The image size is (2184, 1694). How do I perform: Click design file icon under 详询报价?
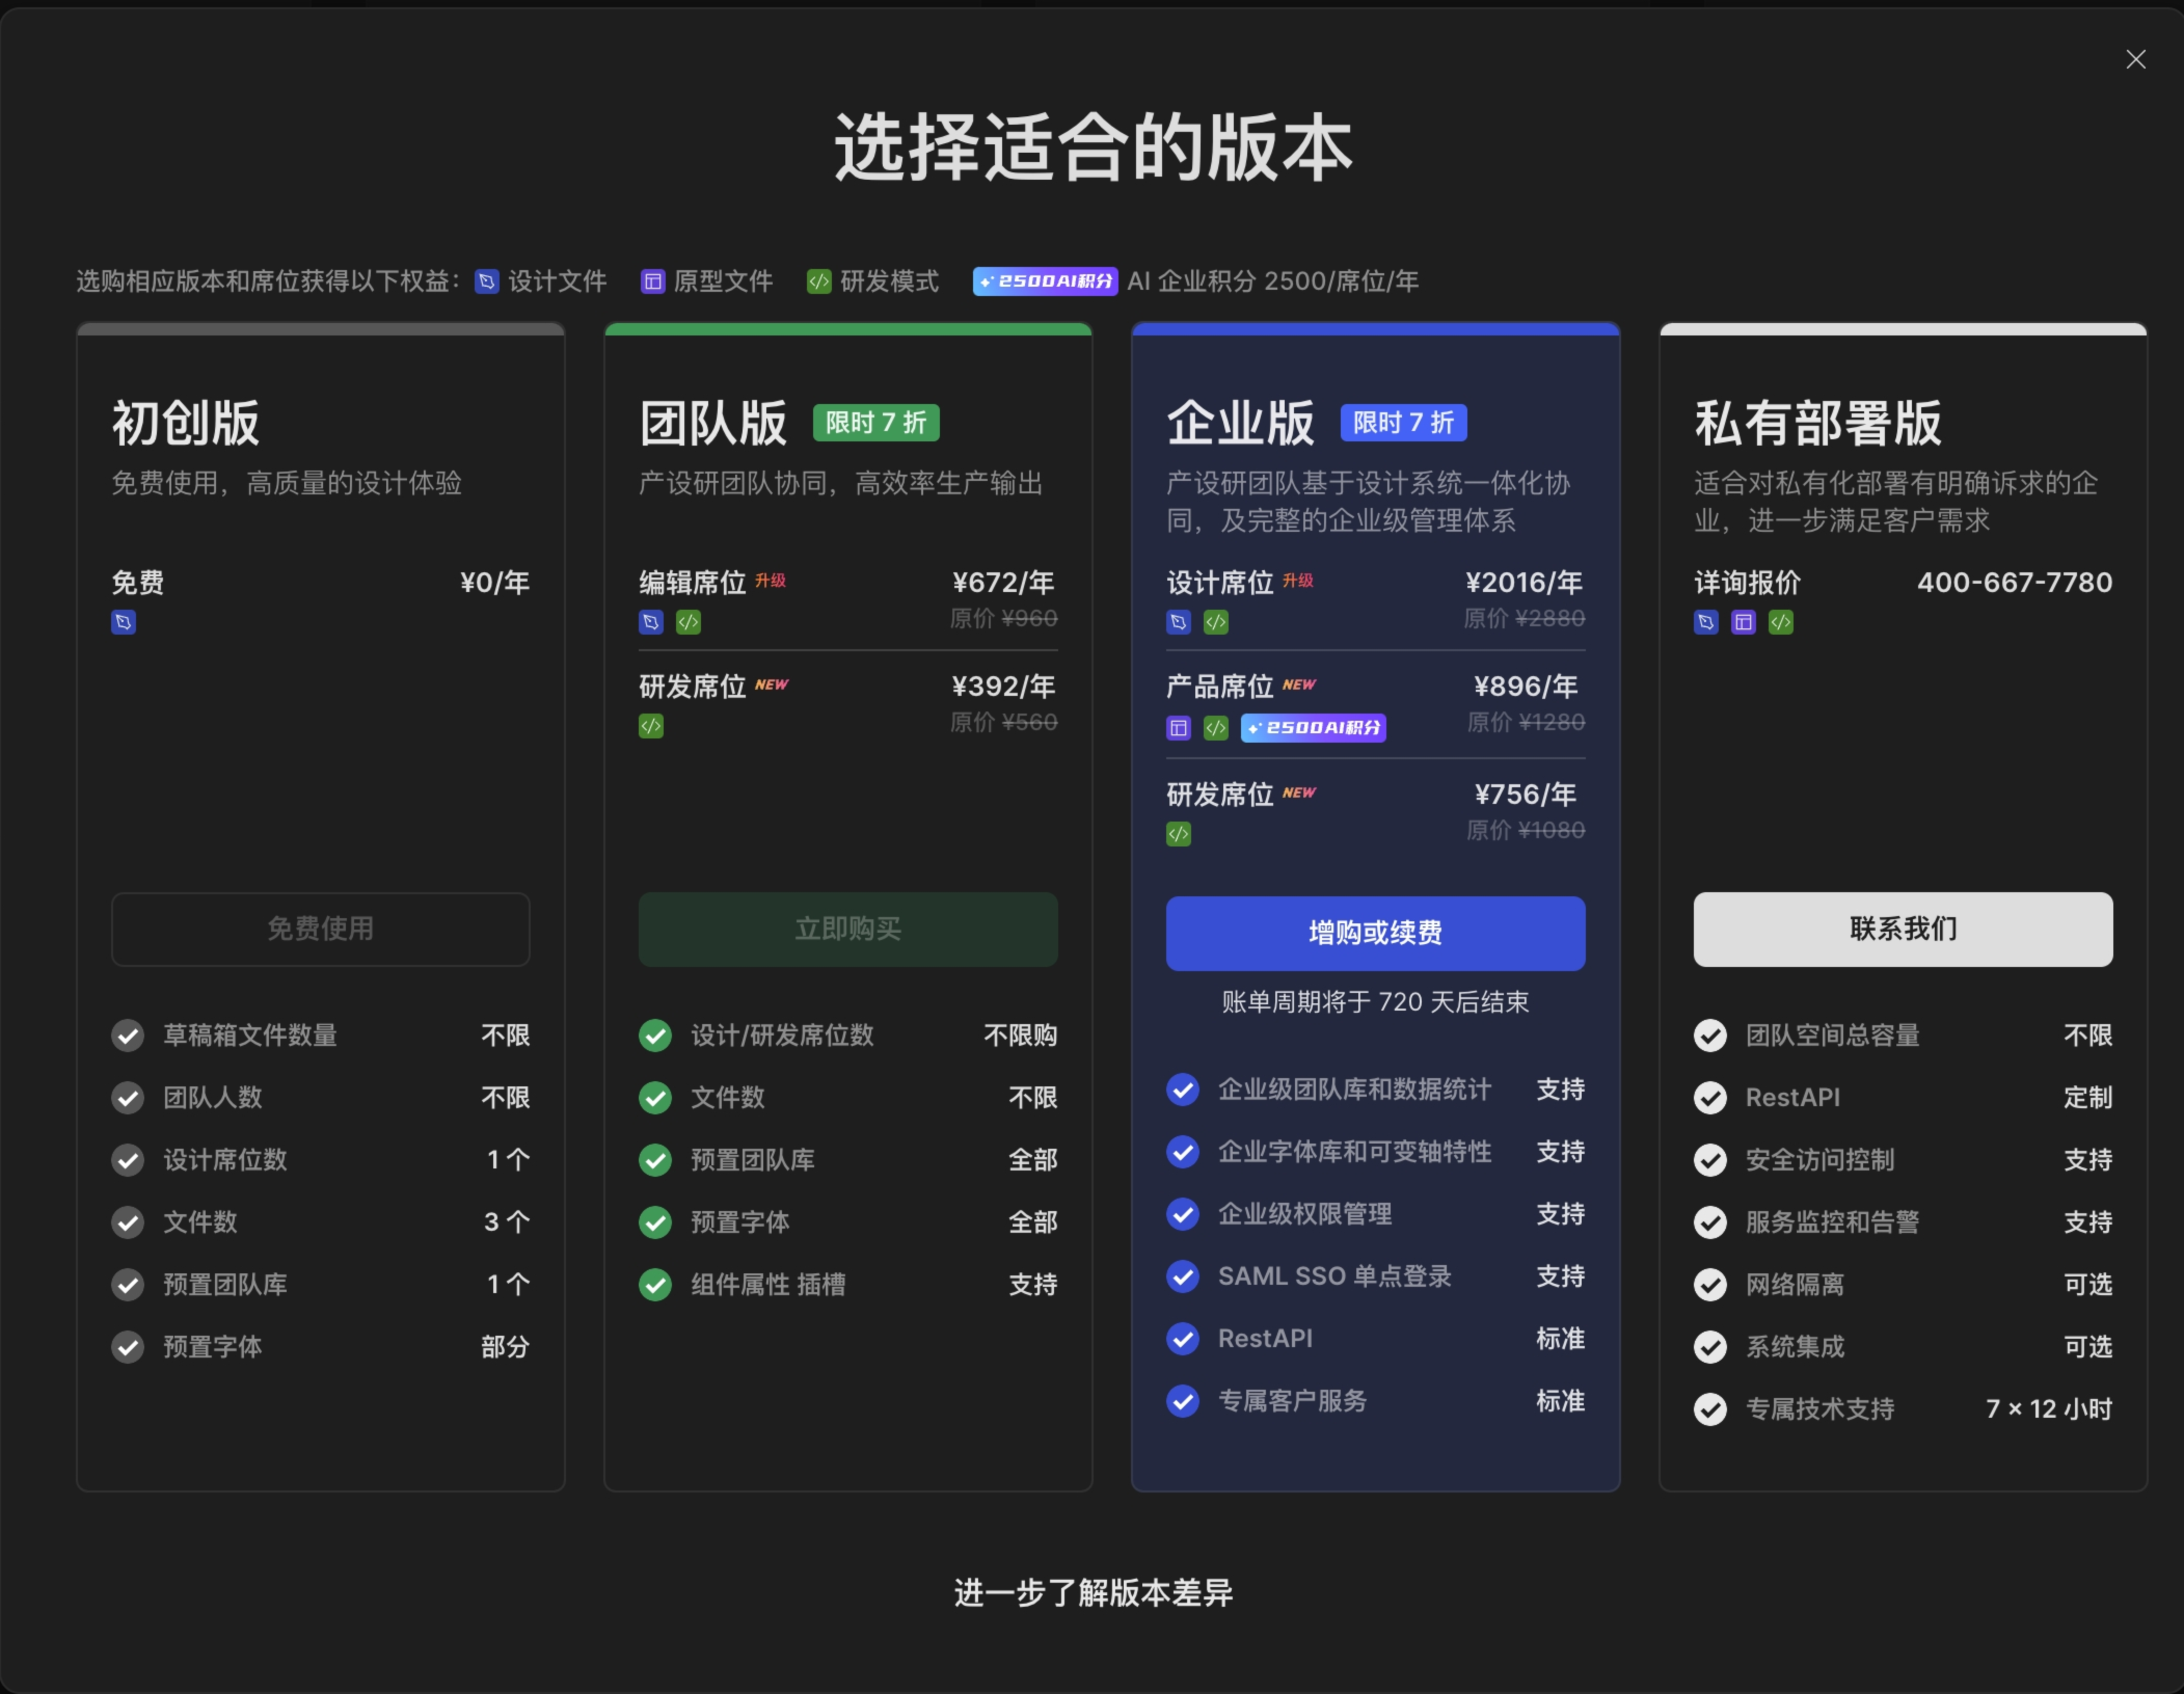pos(1706,622)
